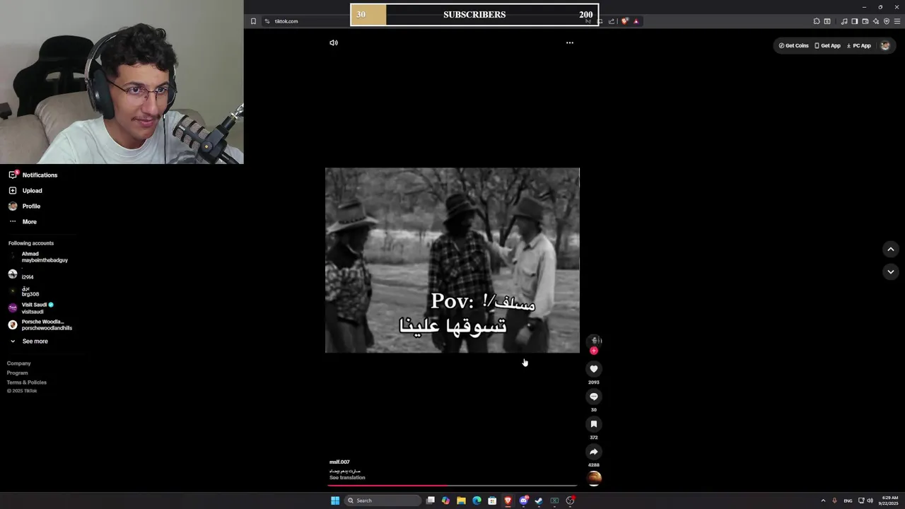Image resolution: width=905 pixels, height=509 pixels.
Task: Open Brave VPN shield icon
Action: pos(887,21)
